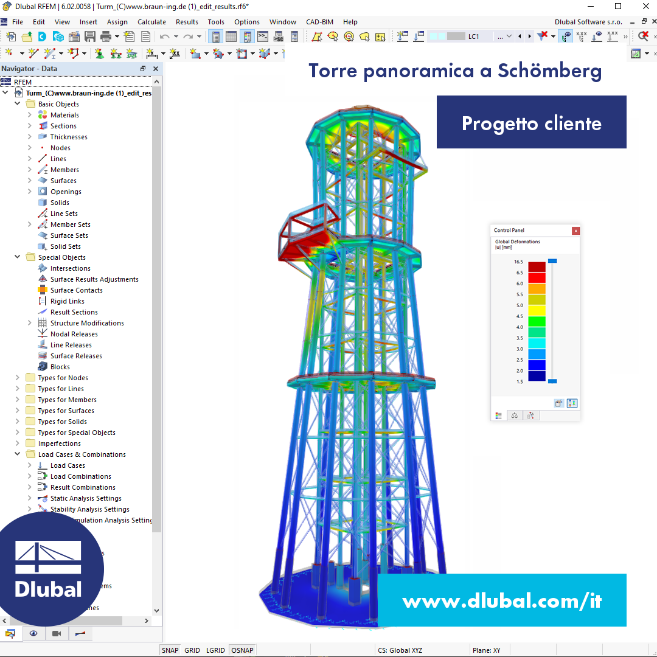Open Control Panel color scale tab icon

(498, 415)
